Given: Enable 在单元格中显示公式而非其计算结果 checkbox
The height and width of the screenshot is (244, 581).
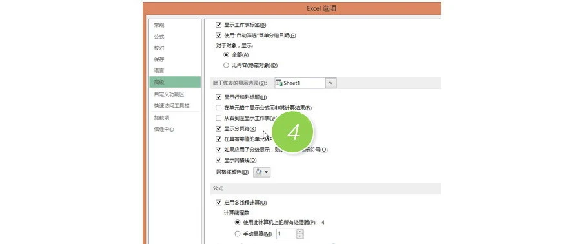Looking at the screenshot, I should 219,108.
